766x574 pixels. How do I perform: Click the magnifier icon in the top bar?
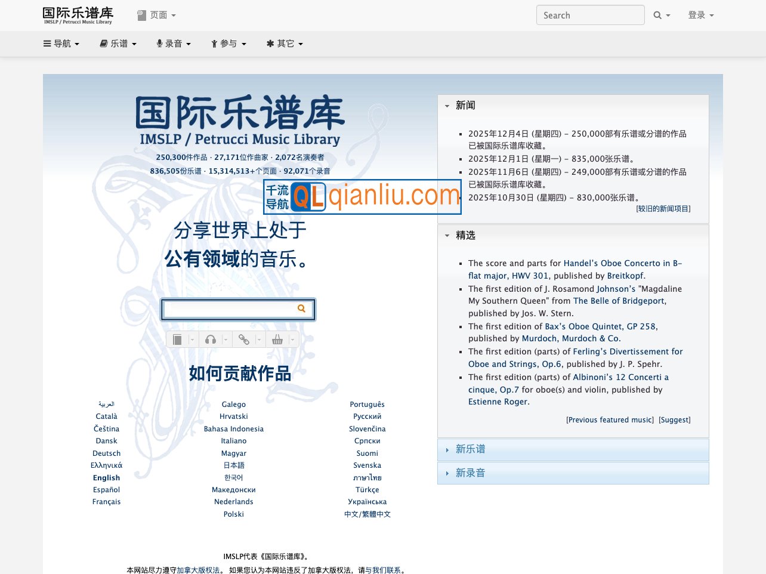[657, 14]
